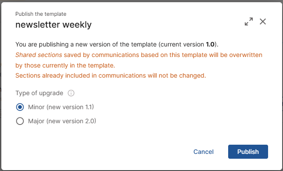The image size is (283, 171).
Task: Click the newsletter weekly title
Action: point(54,25)
